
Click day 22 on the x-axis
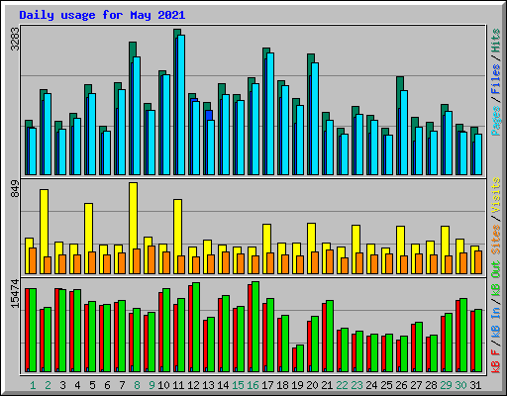click(342, 385)
